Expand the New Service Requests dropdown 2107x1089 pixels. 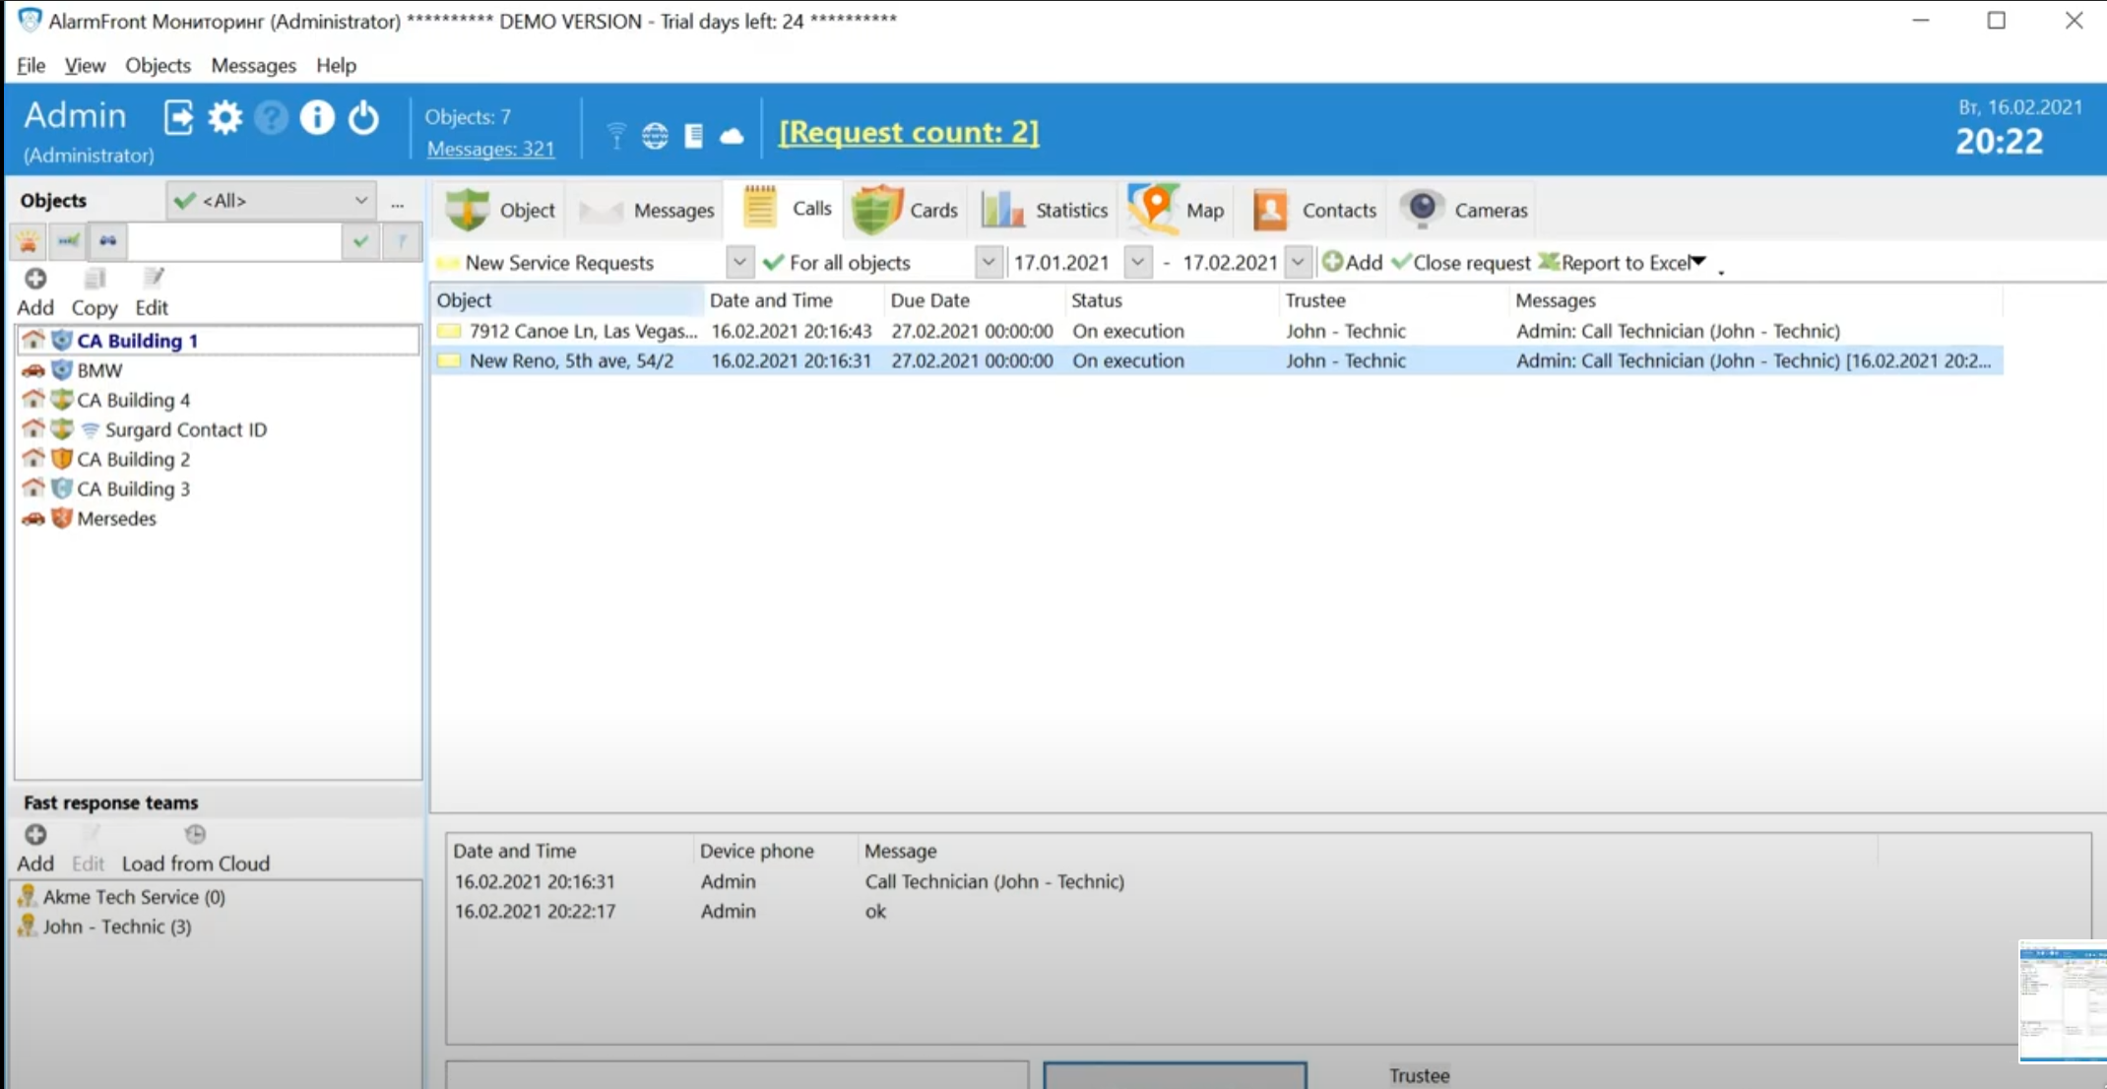(x=738, y=263)
